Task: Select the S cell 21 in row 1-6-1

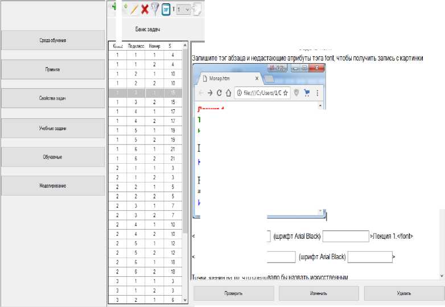Action: 173,149
